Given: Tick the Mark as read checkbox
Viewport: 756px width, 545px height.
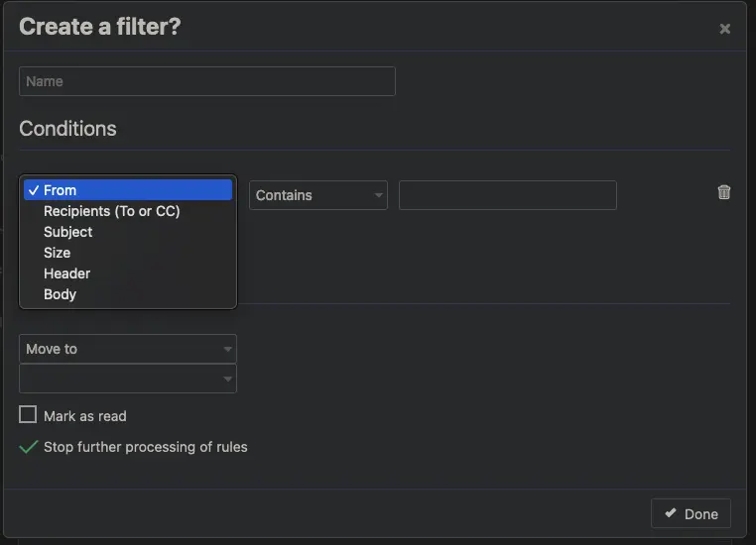Looking at the screenshot, I should [28, 415].
